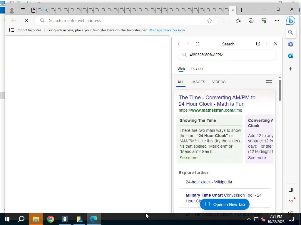Image resolution: width=301 pixels, height=225 pixels.
Task: Stop loading the page
Action: pyautogui.click(x=26, y=21)
